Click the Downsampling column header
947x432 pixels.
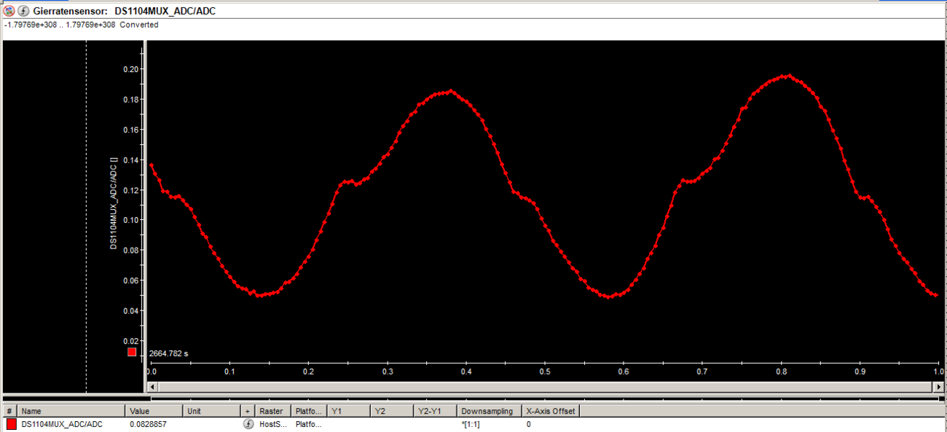[489, 411]
